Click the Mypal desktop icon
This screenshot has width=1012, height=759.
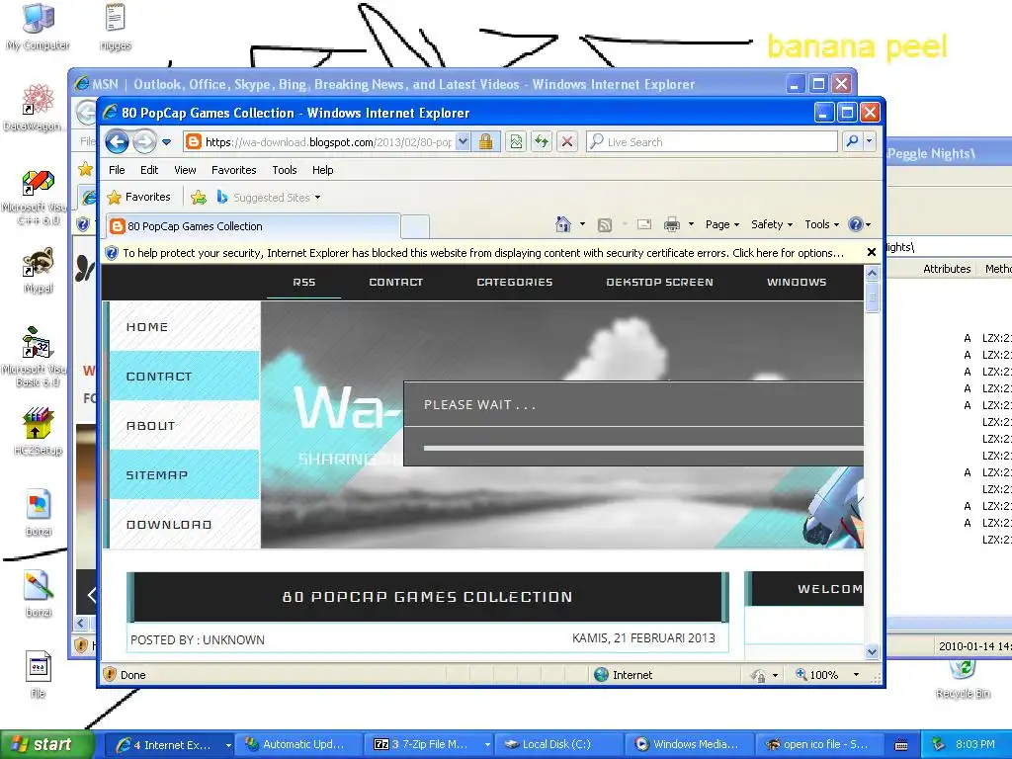tap(38, 271)
